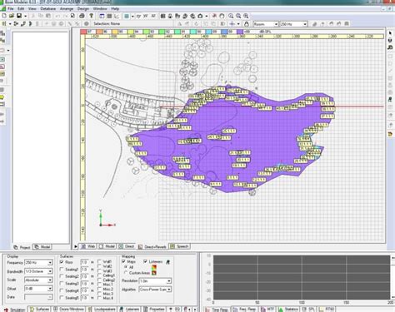The width and height of the screenshot is (395, 312).
Task: Open the Database menu
Action: tap(48, 8)
